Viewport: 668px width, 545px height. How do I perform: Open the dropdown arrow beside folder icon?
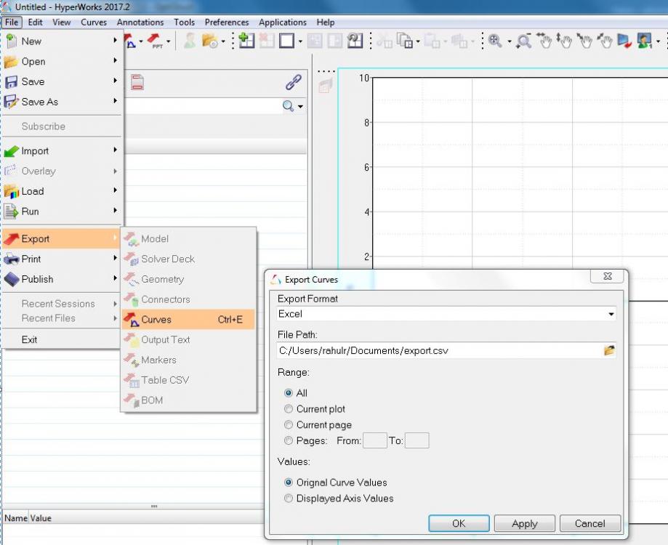coord(223,41)
